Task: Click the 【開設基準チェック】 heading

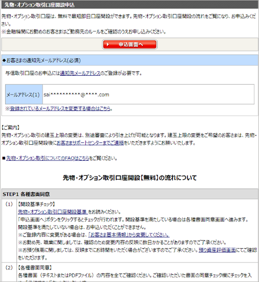Action: tap(36, 204)
